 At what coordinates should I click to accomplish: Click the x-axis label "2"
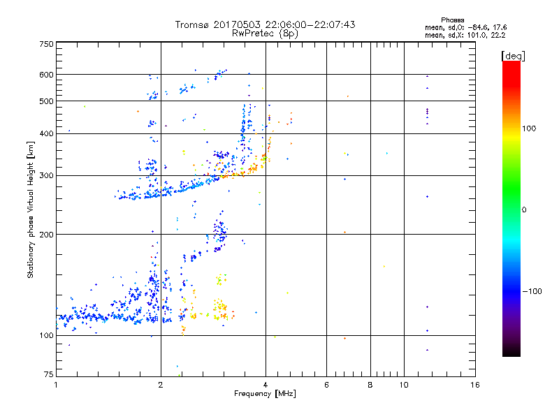pyautogui.click(x=161, y=385)
